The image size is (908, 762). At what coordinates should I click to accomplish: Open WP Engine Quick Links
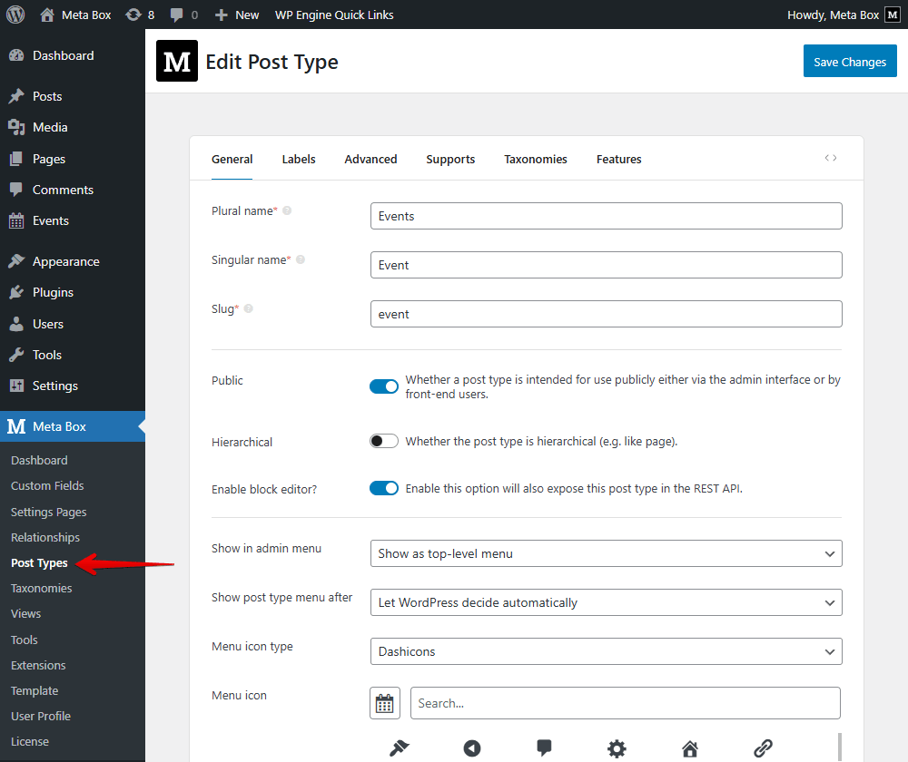334,15
